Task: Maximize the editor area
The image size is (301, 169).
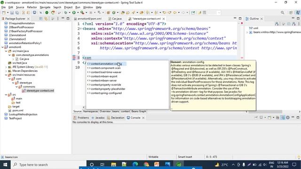Action: tap(240, 18)
